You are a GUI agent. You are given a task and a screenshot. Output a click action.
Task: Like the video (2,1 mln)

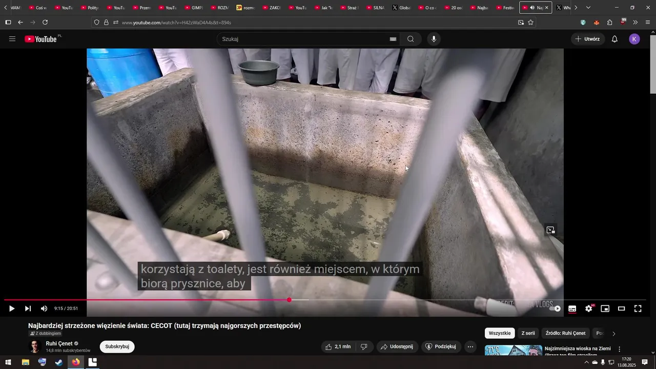pos(338,346)
